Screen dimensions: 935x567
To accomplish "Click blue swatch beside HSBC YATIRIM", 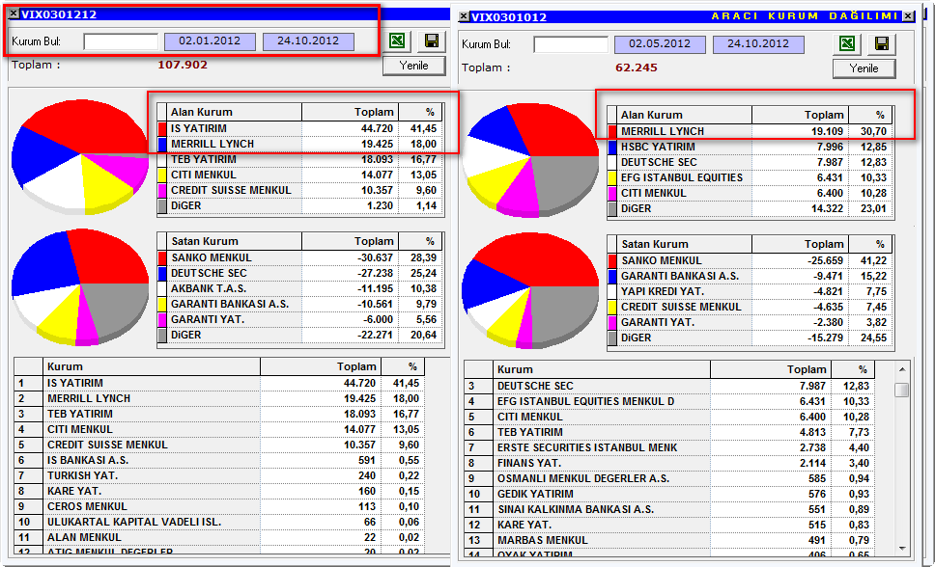I will pos(612,148).
